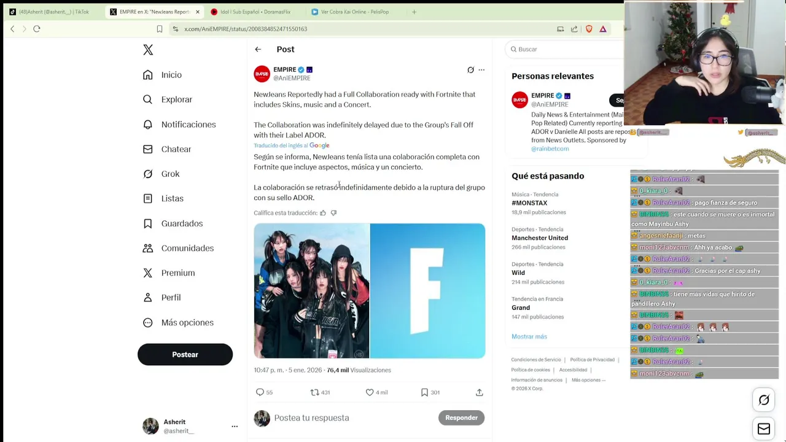The width and height of the screenshot is (786, 442).
Task: Like the post using the heart icon
Action: coord(376,392)
